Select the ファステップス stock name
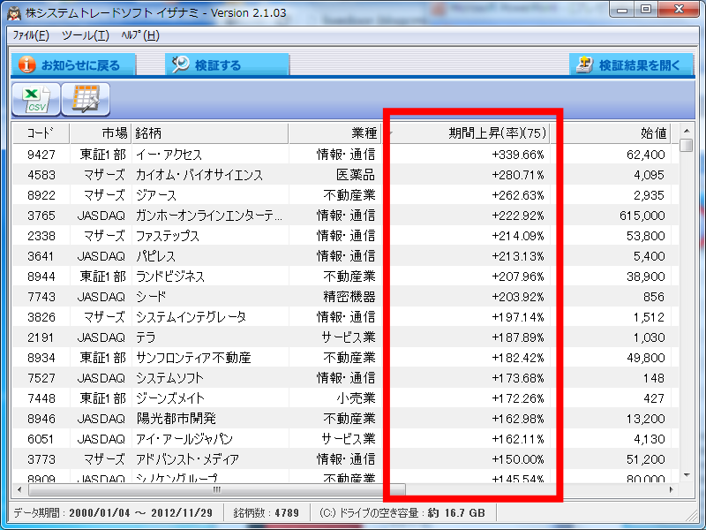 (x=168, y=236)
